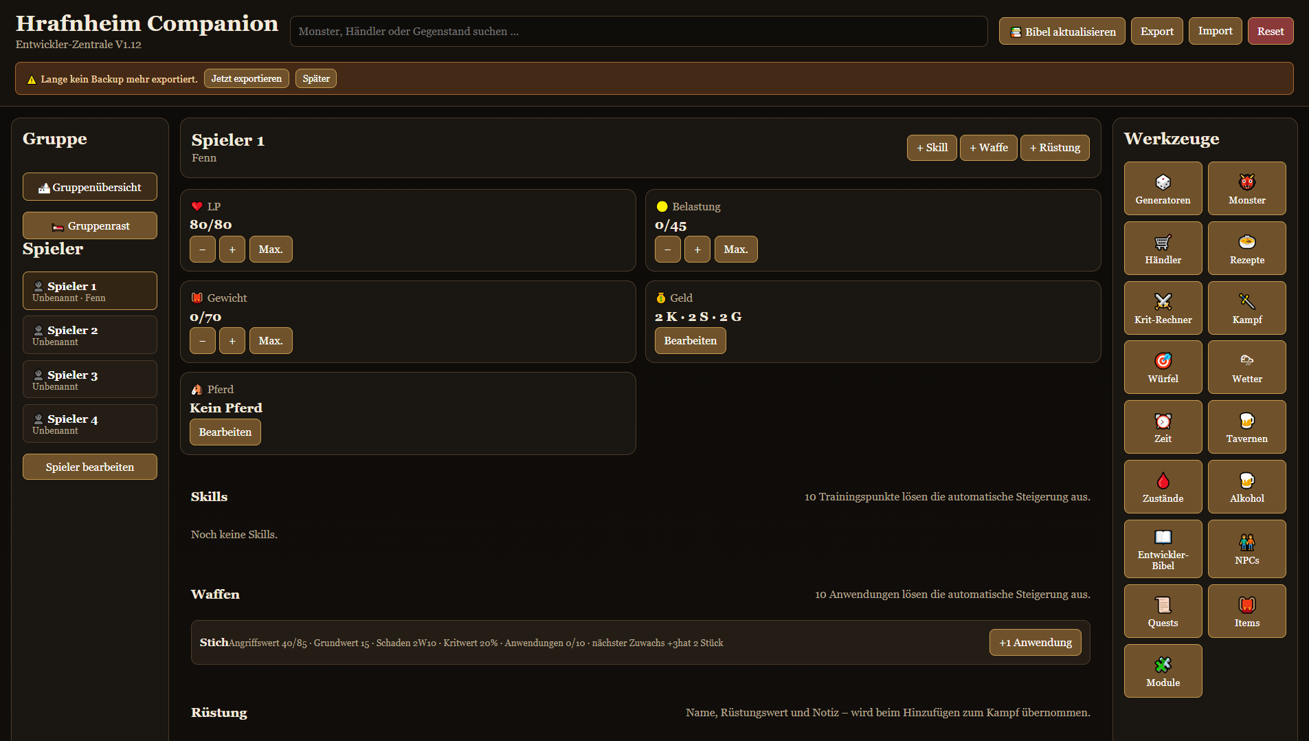Open the Zustände blood drop tool

click(1163, 487)
